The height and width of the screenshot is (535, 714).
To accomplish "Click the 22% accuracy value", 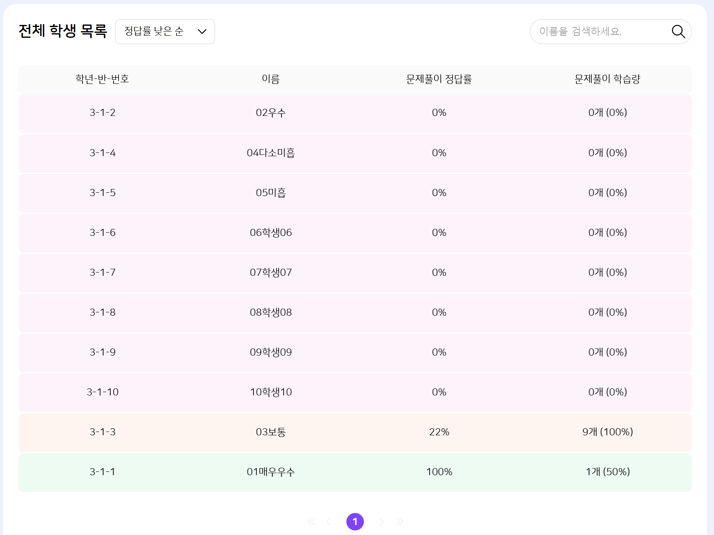I will 439,432.
